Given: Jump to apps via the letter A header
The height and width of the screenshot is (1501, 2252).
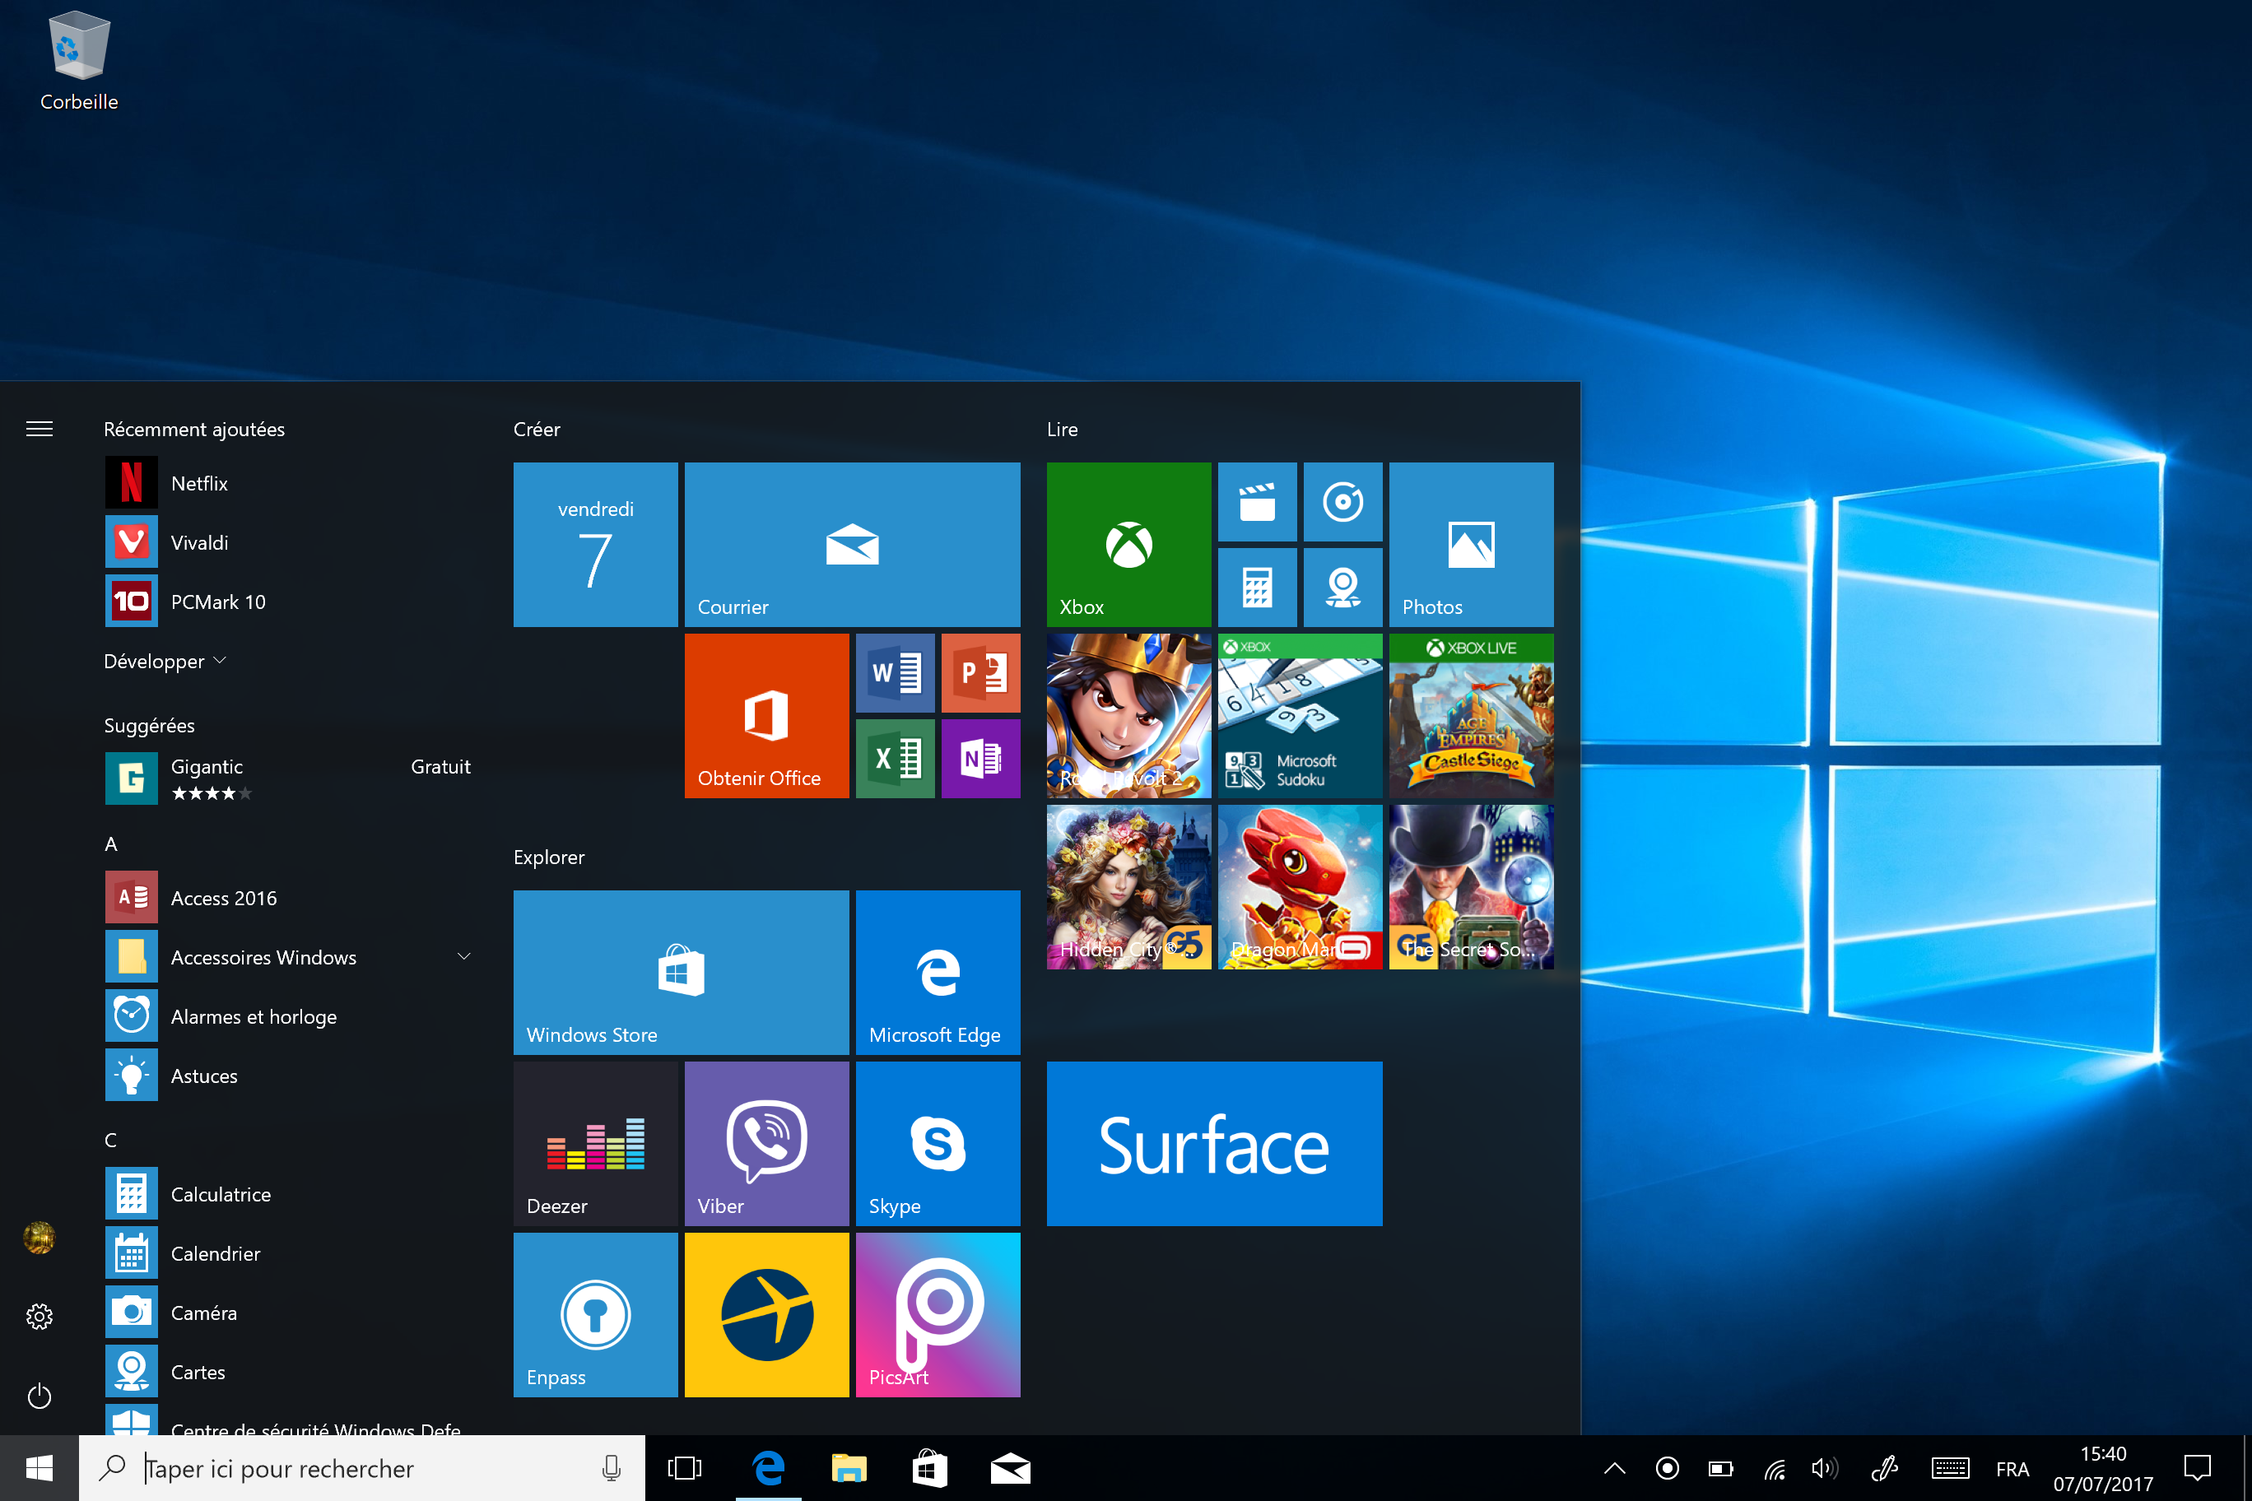Looking at the screenshot, I should (111, 844).
